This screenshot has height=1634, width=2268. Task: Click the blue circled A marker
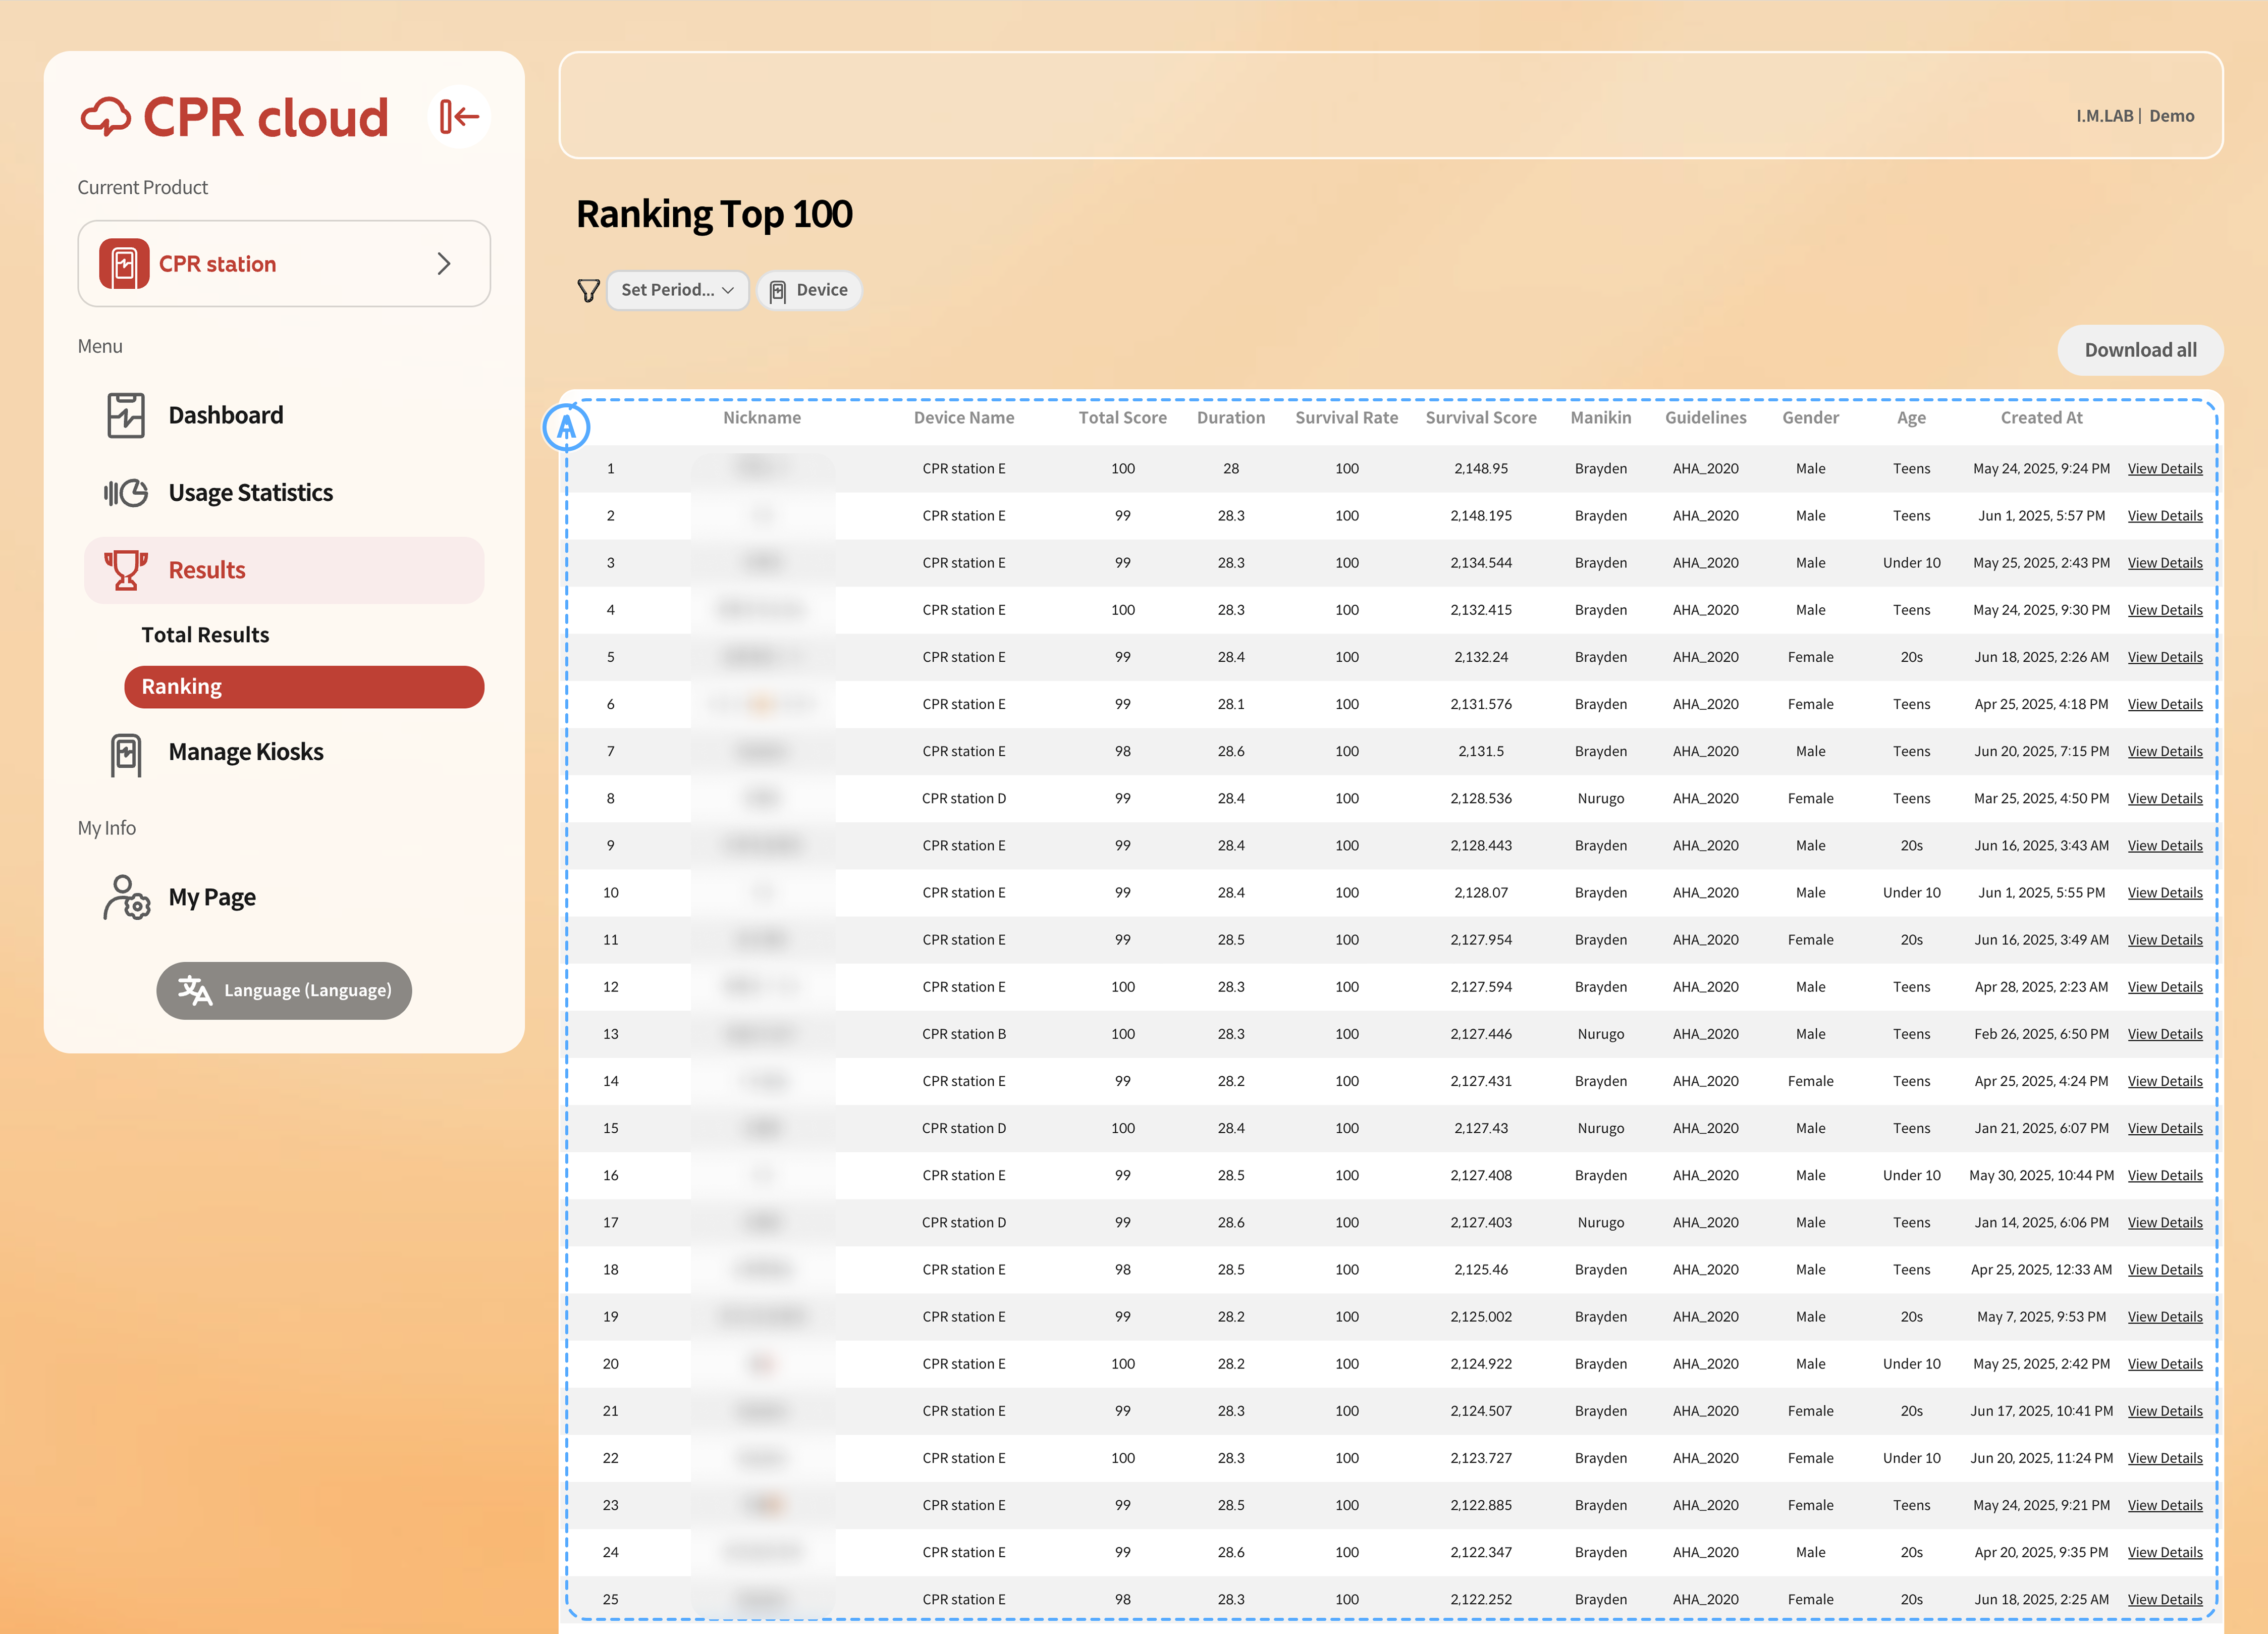(566, 428)
